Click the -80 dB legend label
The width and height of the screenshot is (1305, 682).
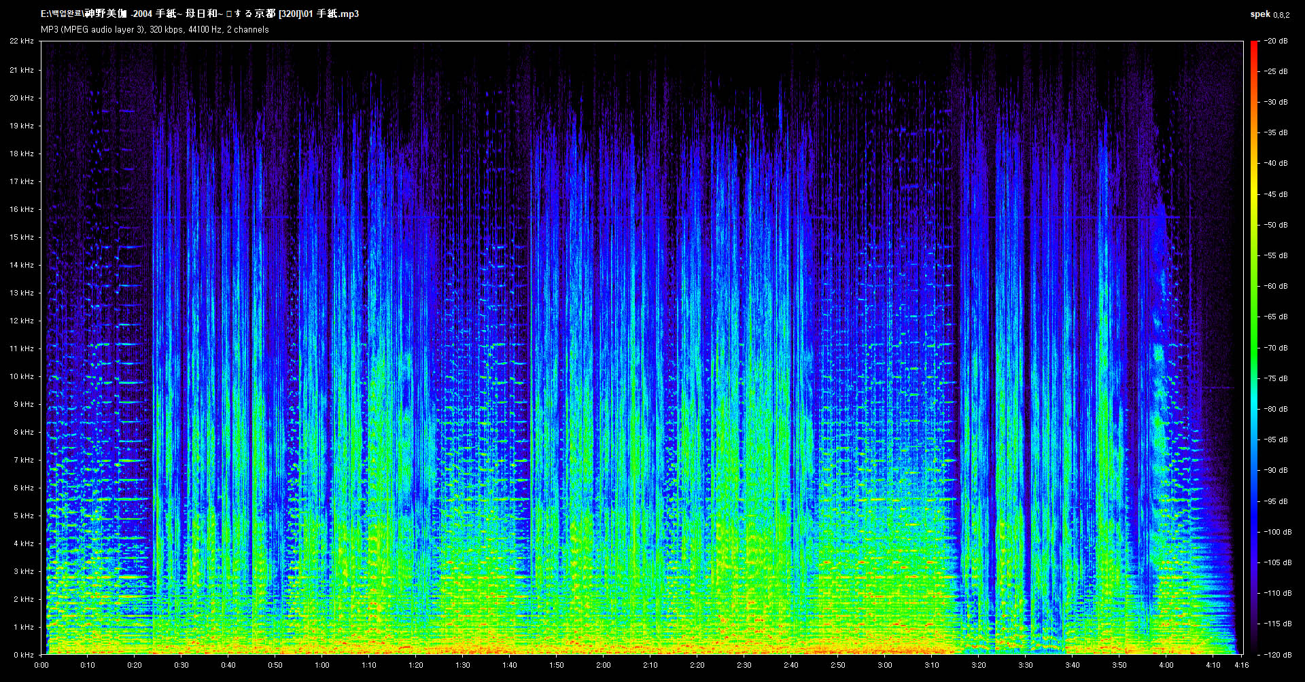(1276, 409)
